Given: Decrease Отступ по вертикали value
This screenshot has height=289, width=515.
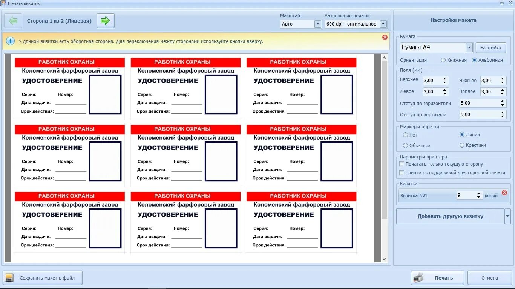Looking at the screenshot, I should 503,116.
